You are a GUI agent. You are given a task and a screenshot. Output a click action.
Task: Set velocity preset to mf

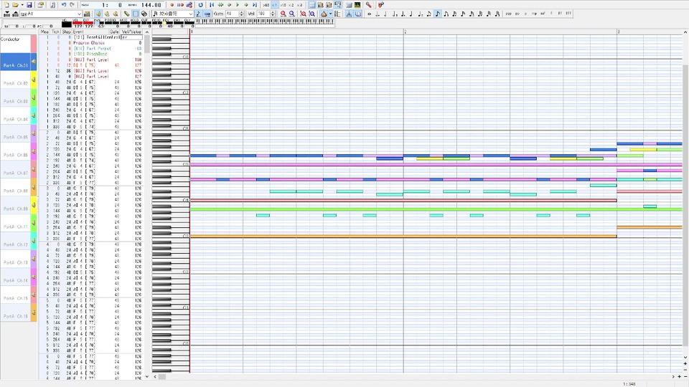click(x=543, y=14)
